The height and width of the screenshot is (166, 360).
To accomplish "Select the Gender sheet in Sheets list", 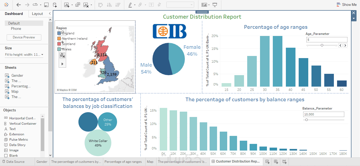I will [x=17, y=75].
